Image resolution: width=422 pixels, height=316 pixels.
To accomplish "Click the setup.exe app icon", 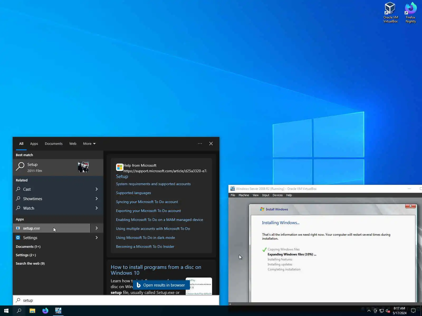I will pos(18,228).
